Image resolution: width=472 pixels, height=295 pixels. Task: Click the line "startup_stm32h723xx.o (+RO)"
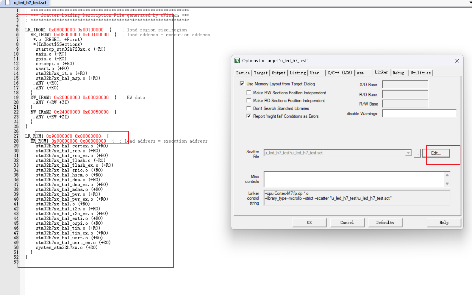point(71,49)
